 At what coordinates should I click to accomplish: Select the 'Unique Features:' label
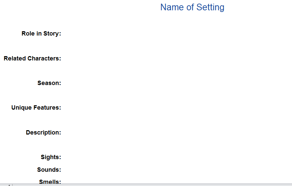click(x=36, y=108)
